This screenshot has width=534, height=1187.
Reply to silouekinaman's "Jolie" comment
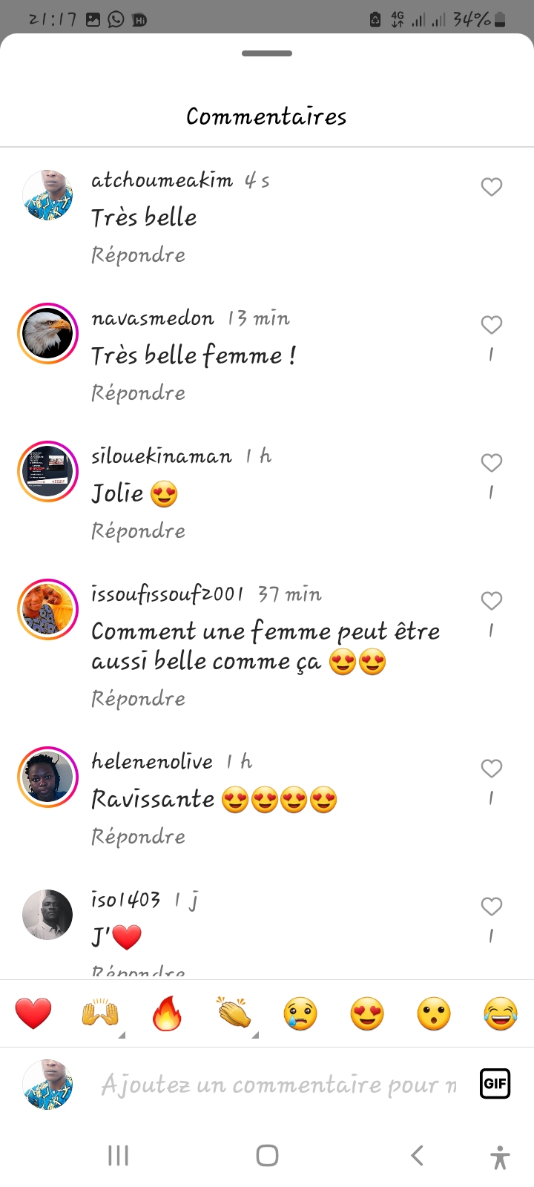(x=138, y=531)
